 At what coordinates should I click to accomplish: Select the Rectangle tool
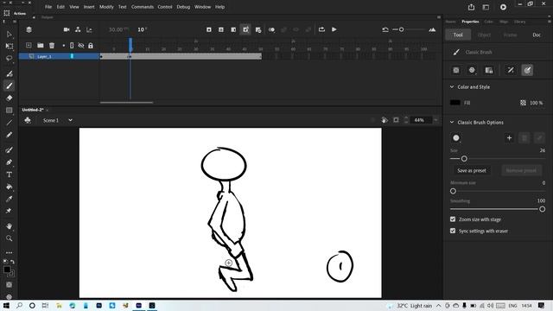10,111
